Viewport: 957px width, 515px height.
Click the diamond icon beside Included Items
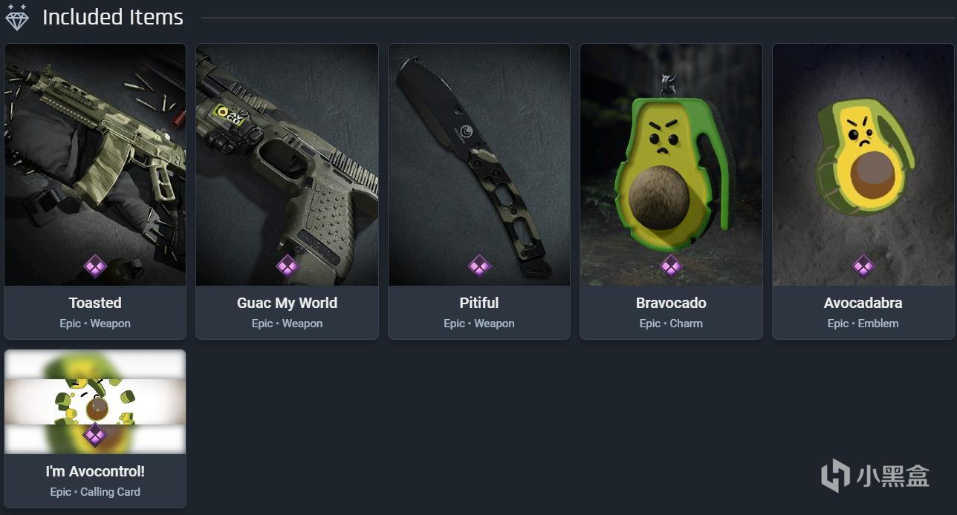click(x=16, y=17)
